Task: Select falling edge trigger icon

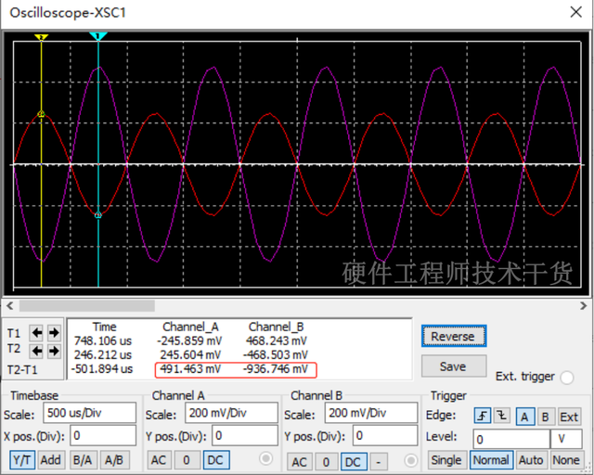Action: click(x=502, y=417)
